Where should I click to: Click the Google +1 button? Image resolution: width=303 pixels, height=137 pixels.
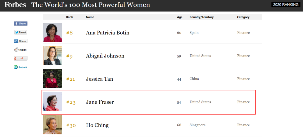coord(20,58)
